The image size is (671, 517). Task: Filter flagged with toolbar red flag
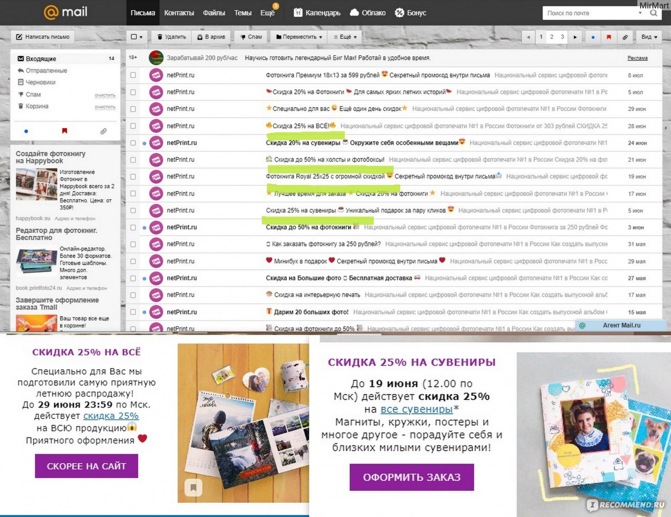click(x=609, y=37)
